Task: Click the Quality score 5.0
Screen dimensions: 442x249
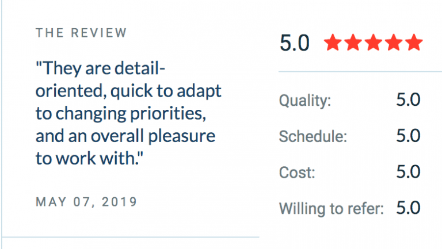Action: pyautogui.click(x=408, y=100)
